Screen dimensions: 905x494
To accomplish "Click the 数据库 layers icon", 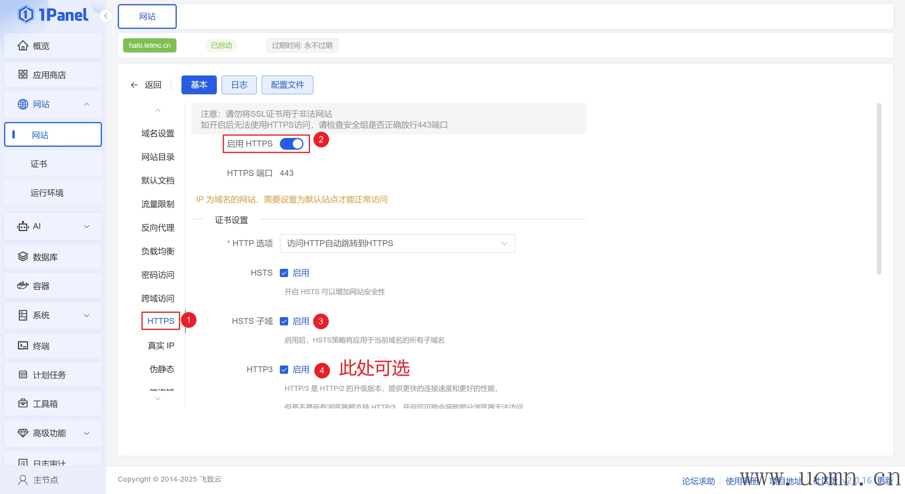I will [x=23, y=257].
